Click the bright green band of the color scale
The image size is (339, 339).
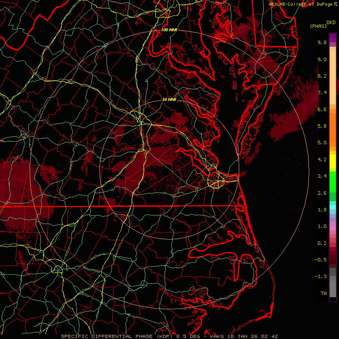pyautogui.click(x=333, y=182)
